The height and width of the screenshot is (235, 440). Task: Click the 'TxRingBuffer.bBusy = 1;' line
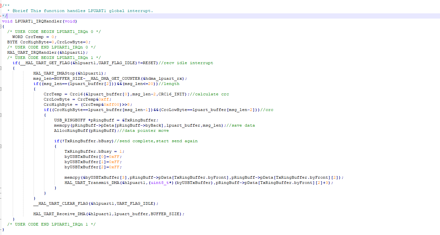click(94, 151)
